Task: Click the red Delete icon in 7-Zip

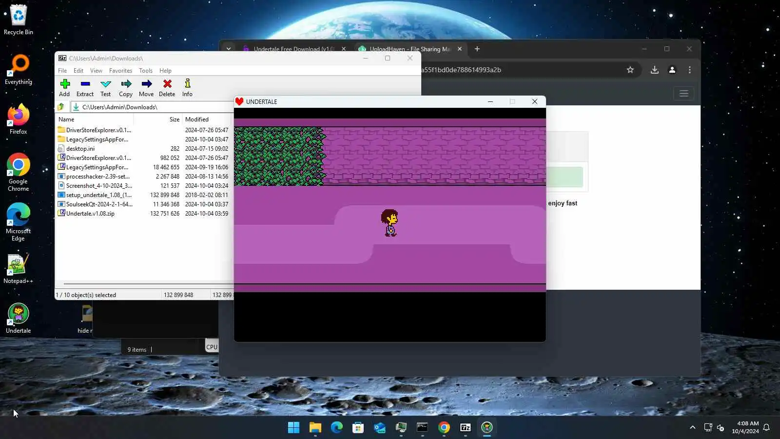Action: pos(167,88)
